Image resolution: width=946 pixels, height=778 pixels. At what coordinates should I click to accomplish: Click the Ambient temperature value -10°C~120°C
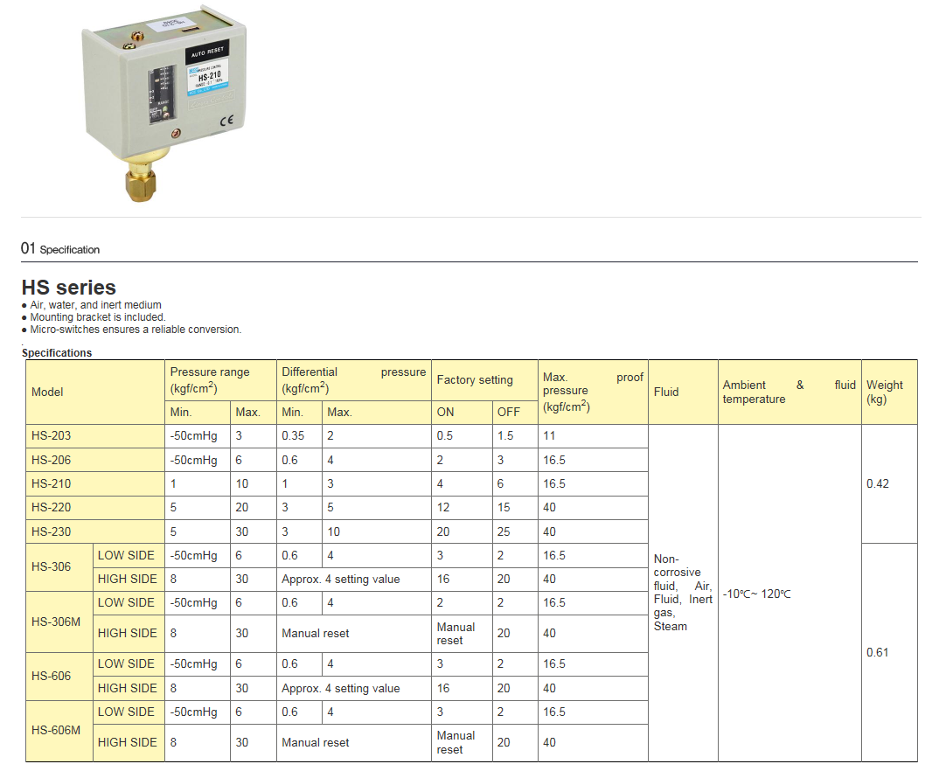point(757,593)
